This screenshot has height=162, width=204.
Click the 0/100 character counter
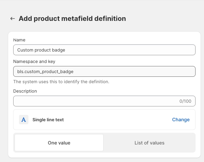[x=185, y=101]
